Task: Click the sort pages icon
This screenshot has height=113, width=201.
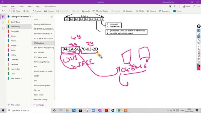Action: (x=52, y=17)
